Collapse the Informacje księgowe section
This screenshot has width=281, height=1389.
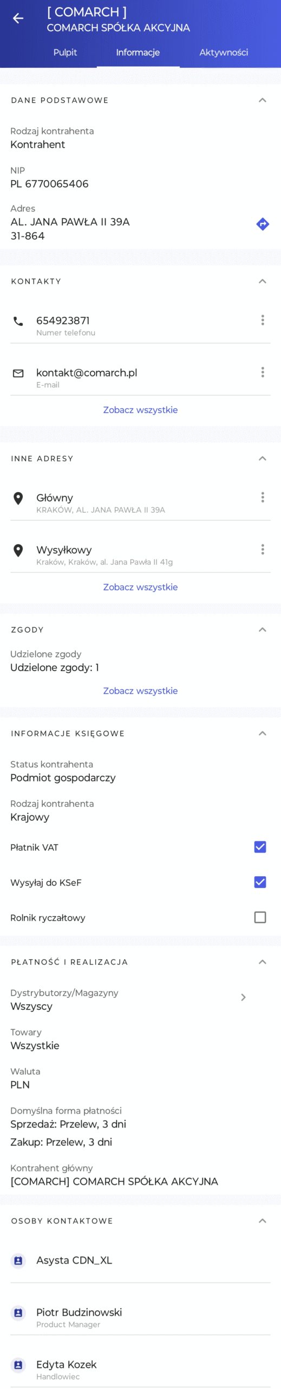pyautogui.click(x=263, y=734)
